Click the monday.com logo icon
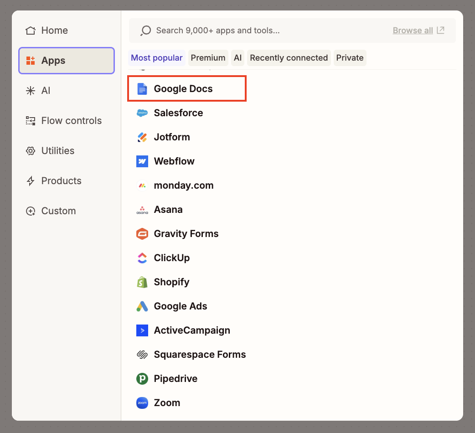 pos(142,186)
